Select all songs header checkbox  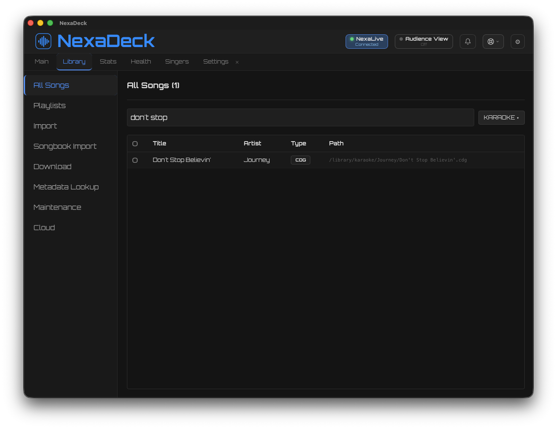(135, 144)
